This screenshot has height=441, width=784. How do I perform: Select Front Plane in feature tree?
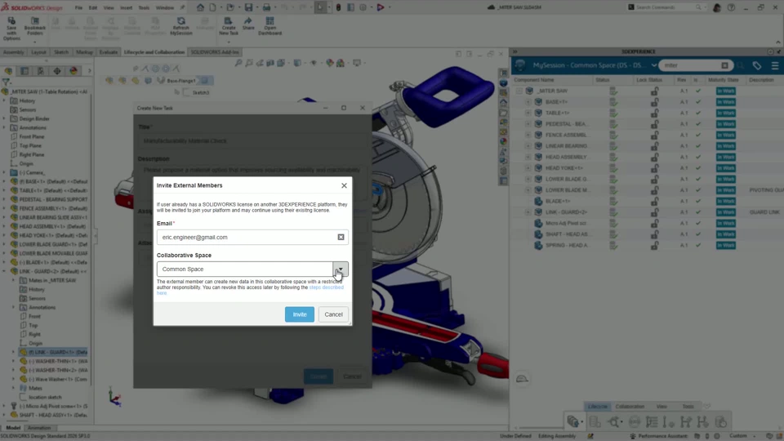(32, 136)
